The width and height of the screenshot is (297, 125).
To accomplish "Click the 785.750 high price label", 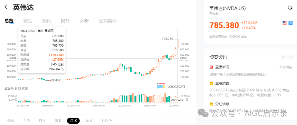I will pos(167,39).
